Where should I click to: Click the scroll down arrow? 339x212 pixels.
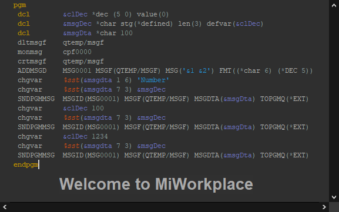tap(334, 197)
